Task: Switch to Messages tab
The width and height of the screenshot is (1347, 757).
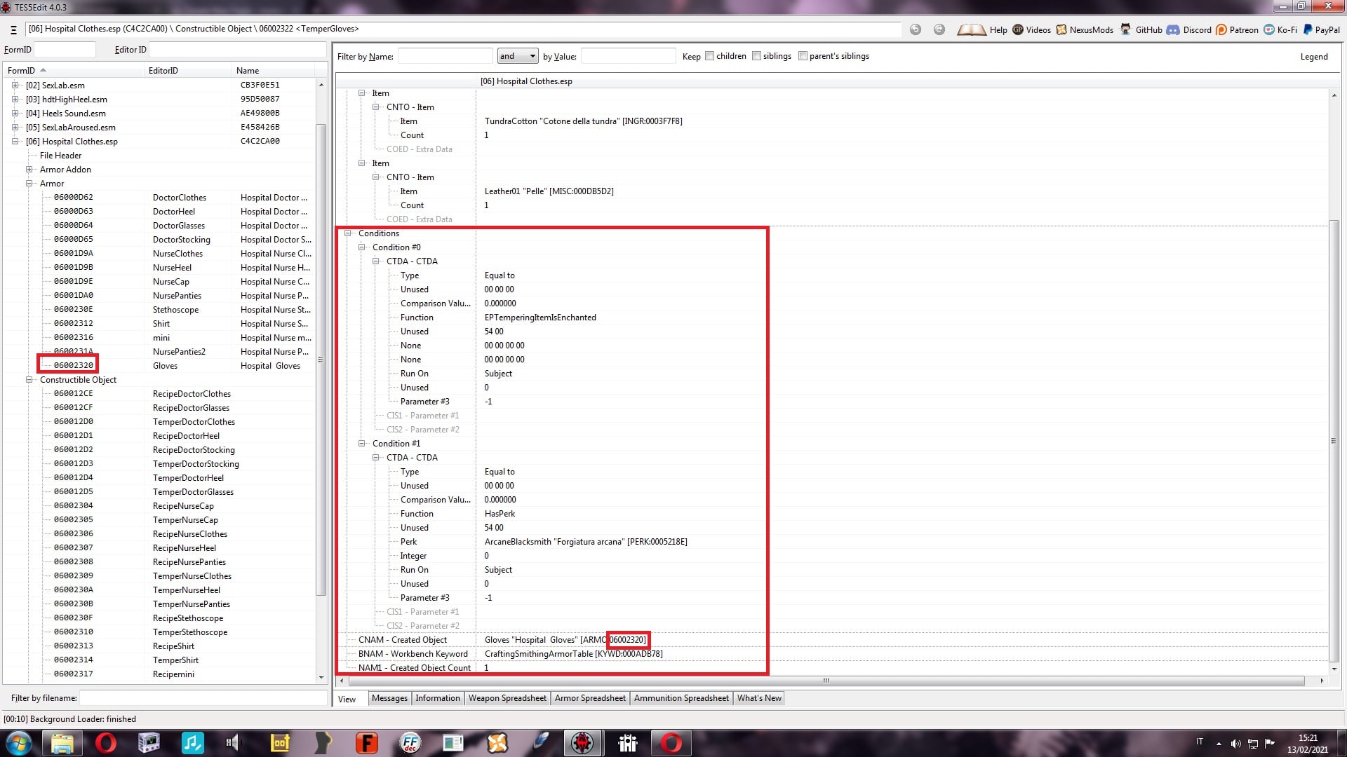Action: tap(389, 698)
